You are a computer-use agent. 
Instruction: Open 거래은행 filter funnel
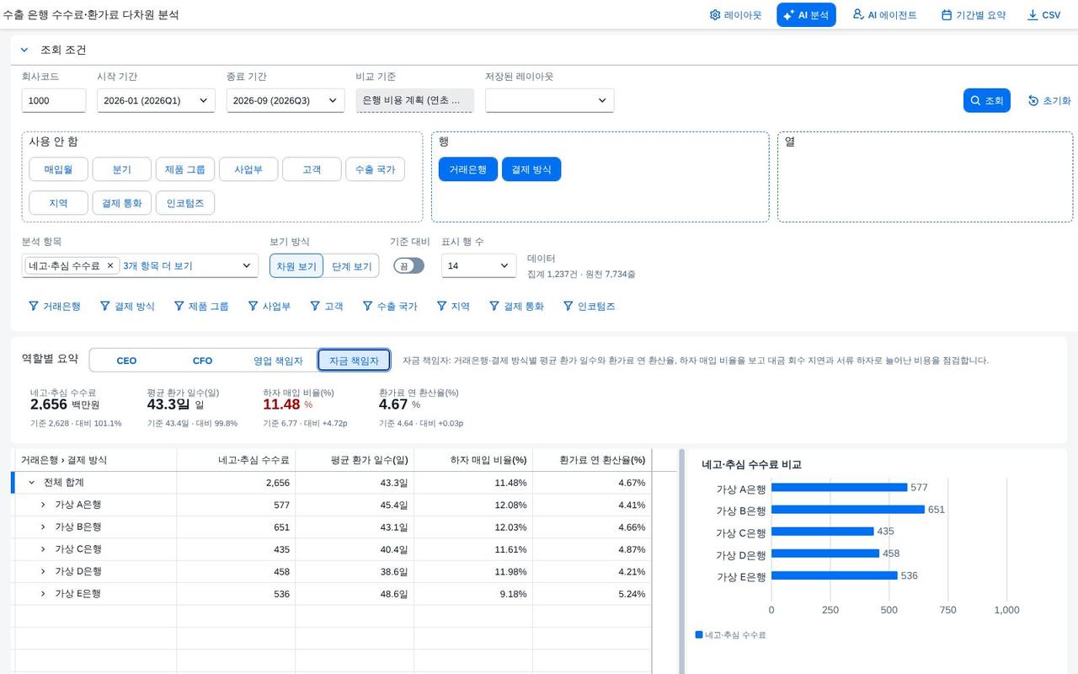tap(55, 307)
